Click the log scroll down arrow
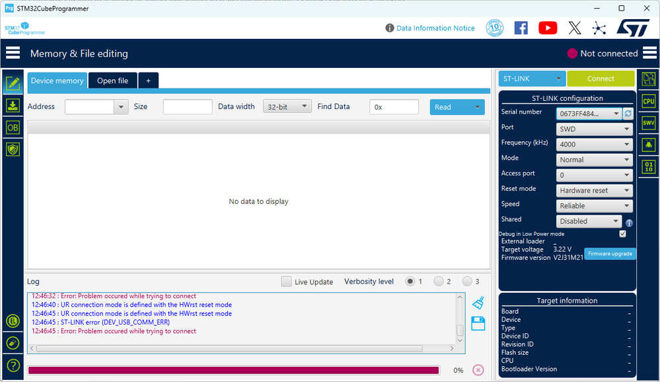The image size is (660, 382). tap(460, 340)
